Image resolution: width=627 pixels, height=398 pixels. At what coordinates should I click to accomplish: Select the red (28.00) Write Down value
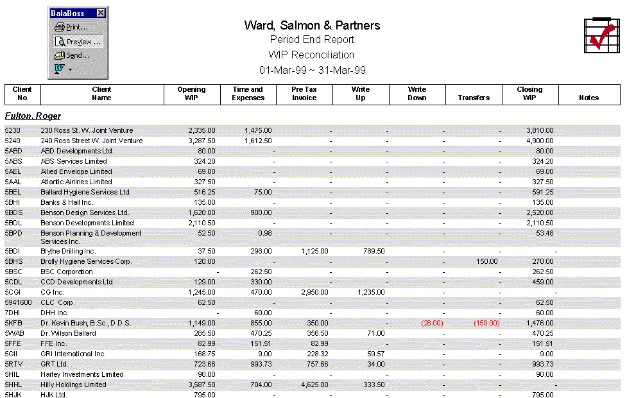(x=432, y=324)
